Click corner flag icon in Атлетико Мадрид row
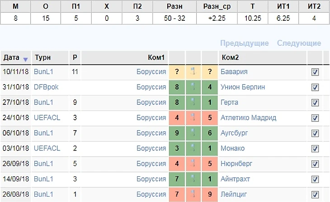Screen dimensions: 330x202 coord(193,118)
